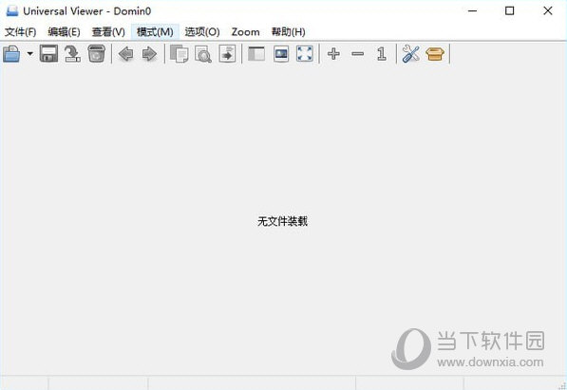The image size is (567, 390).
Task: Click the Find magnifier toolbar icon
Action: [203, 54]
